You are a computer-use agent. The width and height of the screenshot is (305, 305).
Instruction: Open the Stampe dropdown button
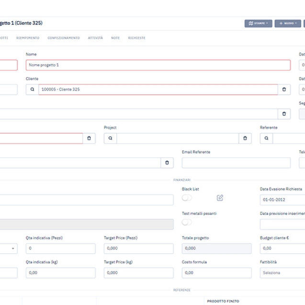click(259, 23)
